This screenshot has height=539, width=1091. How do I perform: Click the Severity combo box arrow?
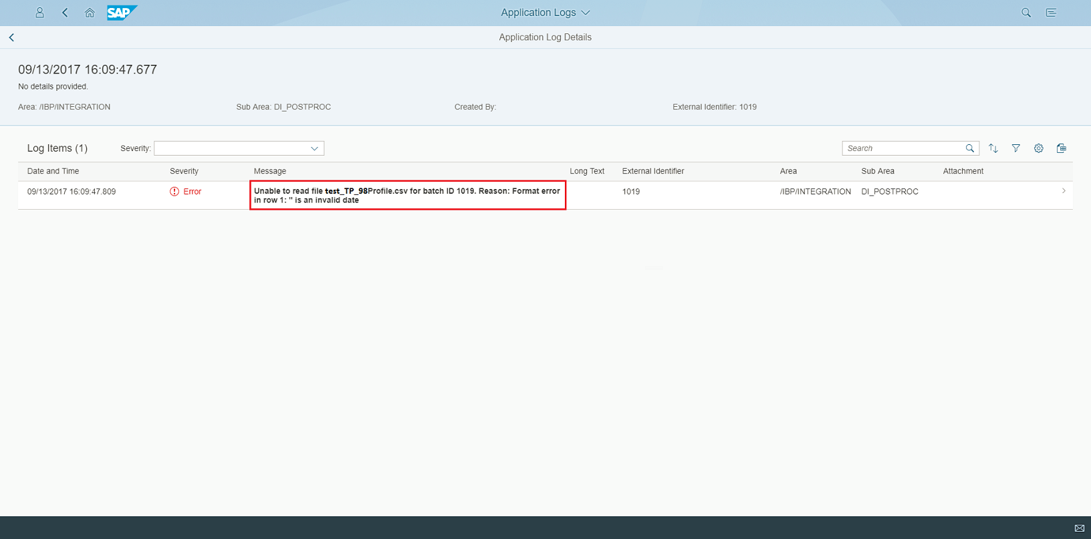click(x=314, y=148)
